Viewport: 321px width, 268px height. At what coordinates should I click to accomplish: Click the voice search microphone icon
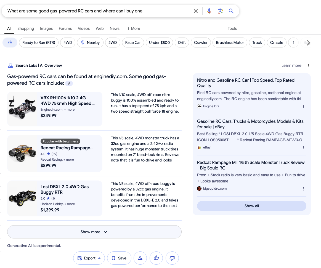tap(209, 11)
